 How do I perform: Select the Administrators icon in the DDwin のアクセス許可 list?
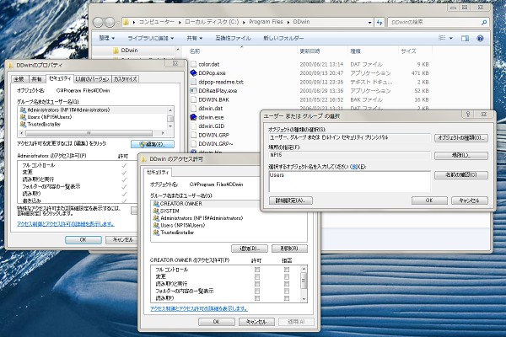[x=156, y=218]
